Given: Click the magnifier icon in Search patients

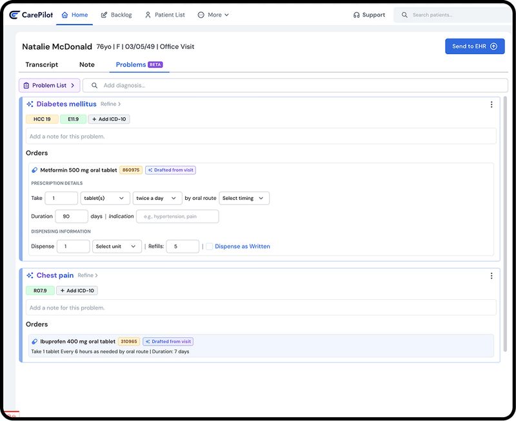Looking at the screenshot, I should 404,14.
